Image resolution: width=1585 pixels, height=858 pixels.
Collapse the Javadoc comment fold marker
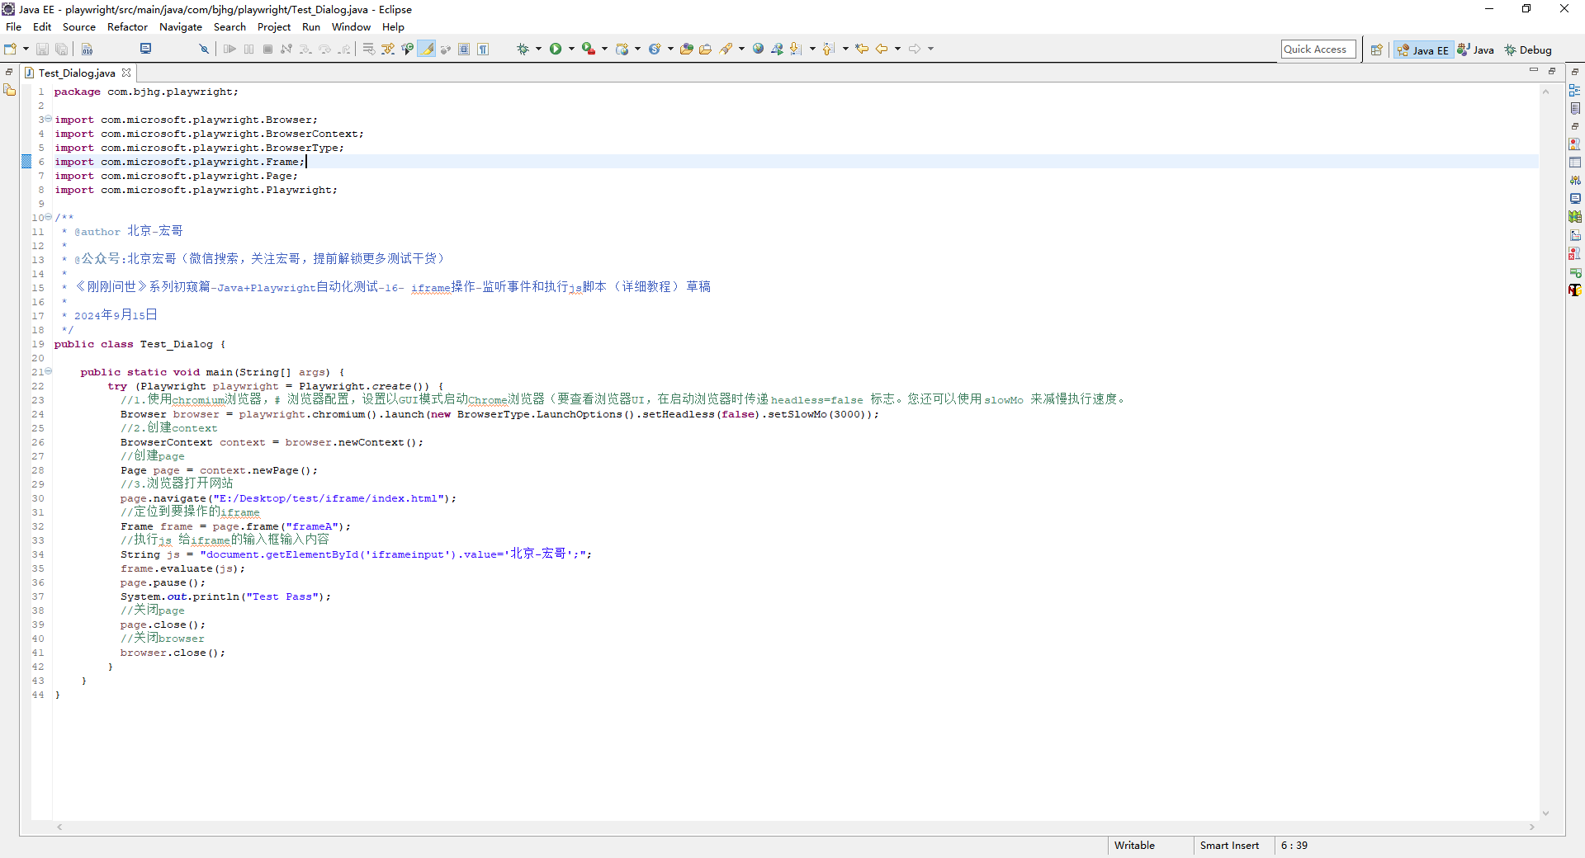pyautogui.click(x=49, y=218)
